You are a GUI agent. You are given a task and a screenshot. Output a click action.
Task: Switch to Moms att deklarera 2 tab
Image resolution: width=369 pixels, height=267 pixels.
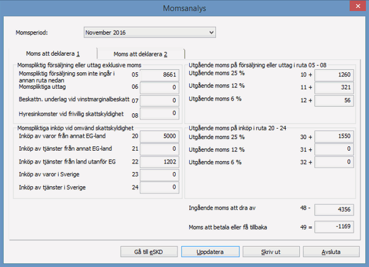click(x=140, y=54)
